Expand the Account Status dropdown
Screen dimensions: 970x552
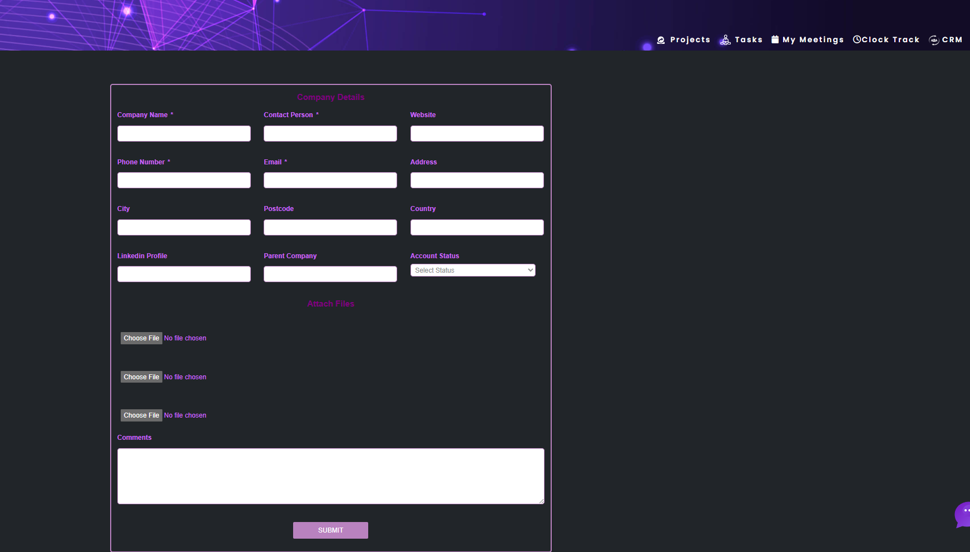click(473, 270)
